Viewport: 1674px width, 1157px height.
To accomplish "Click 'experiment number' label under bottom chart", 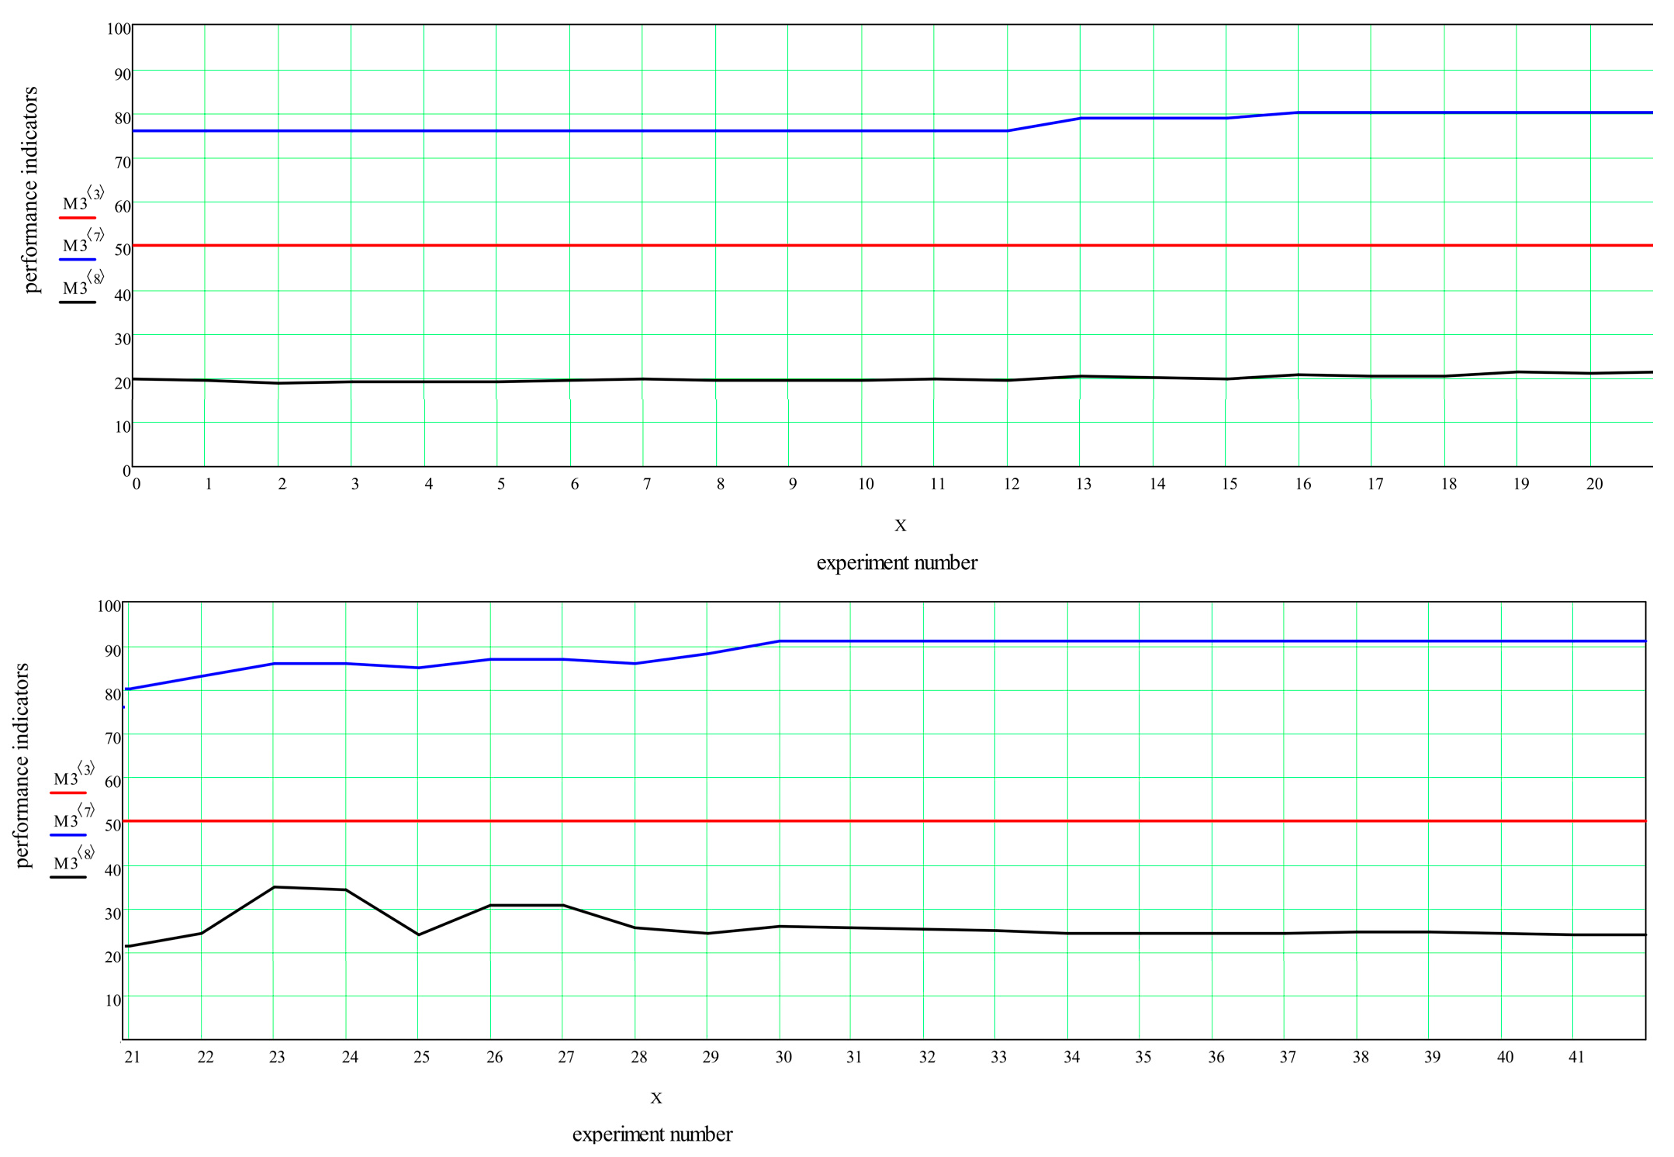I will pyautogui.click(x=652, y=1135).
